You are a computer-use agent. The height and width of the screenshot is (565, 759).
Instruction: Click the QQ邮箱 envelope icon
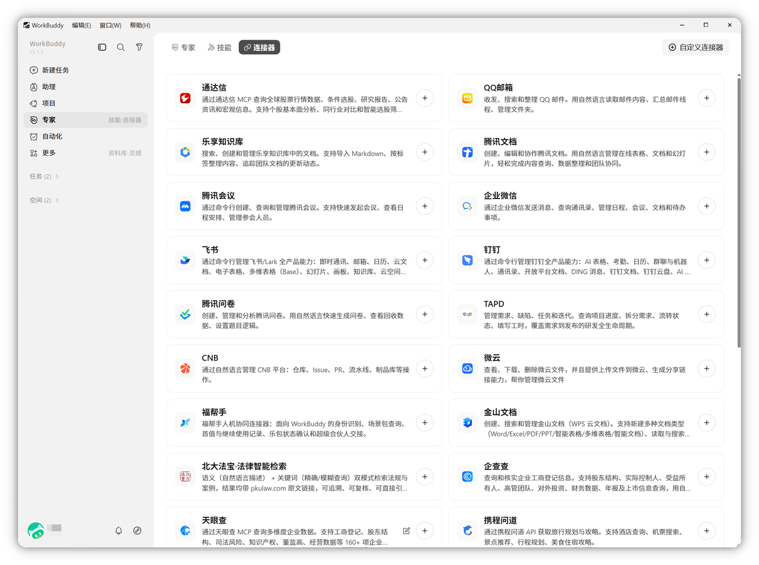468,98
